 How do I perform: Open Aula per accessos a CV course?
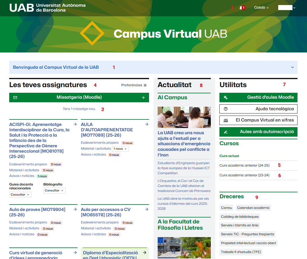(x=106, y=212)
